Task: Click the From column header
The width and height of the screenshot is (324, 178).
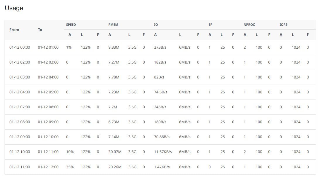Action: point(14,30)
